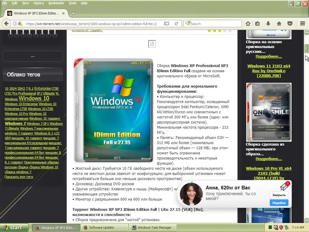Click the Показать все теги link
Viewport: 309px width, 232px height.
click(19, 177)
